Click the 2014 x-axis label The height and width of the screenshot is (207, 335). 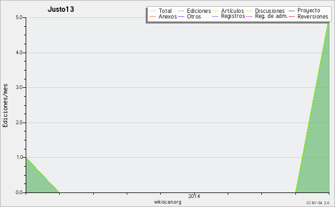(x=194, y=196)
